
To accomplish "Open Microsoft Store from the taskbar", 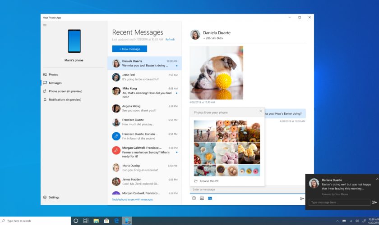I will (106, 220).
